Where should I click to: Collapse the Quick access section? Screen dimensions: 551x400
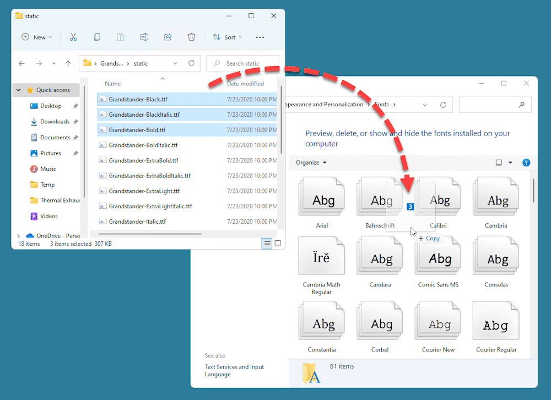coord(18,90)
